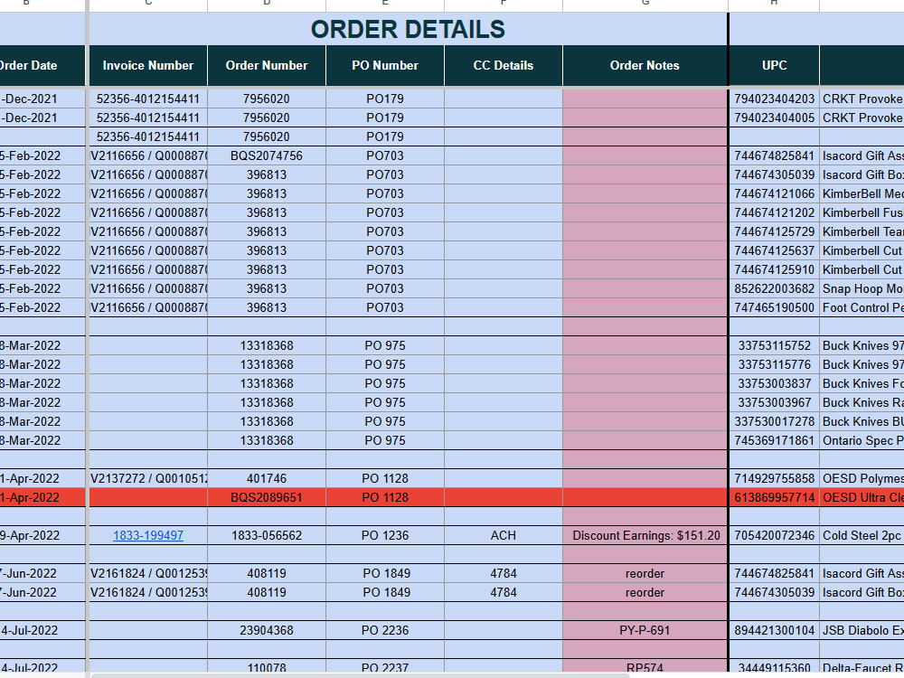Click the CC Details header cell

coord(504,66)
